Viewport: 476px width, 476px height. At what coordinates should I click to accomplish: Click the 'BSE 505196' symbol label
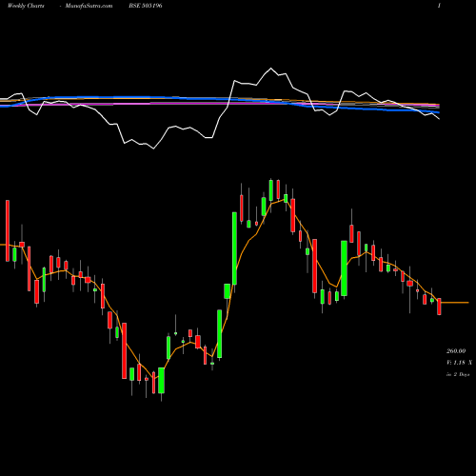(x=146, y=6)
